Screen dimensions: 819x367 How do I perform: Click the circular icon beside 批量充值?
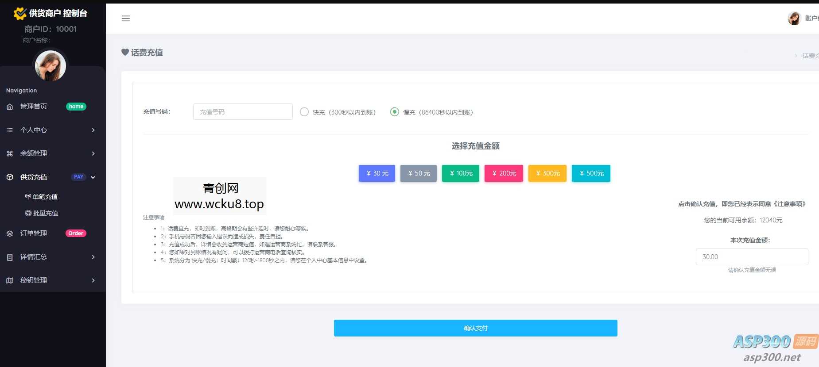click(28, 213)
